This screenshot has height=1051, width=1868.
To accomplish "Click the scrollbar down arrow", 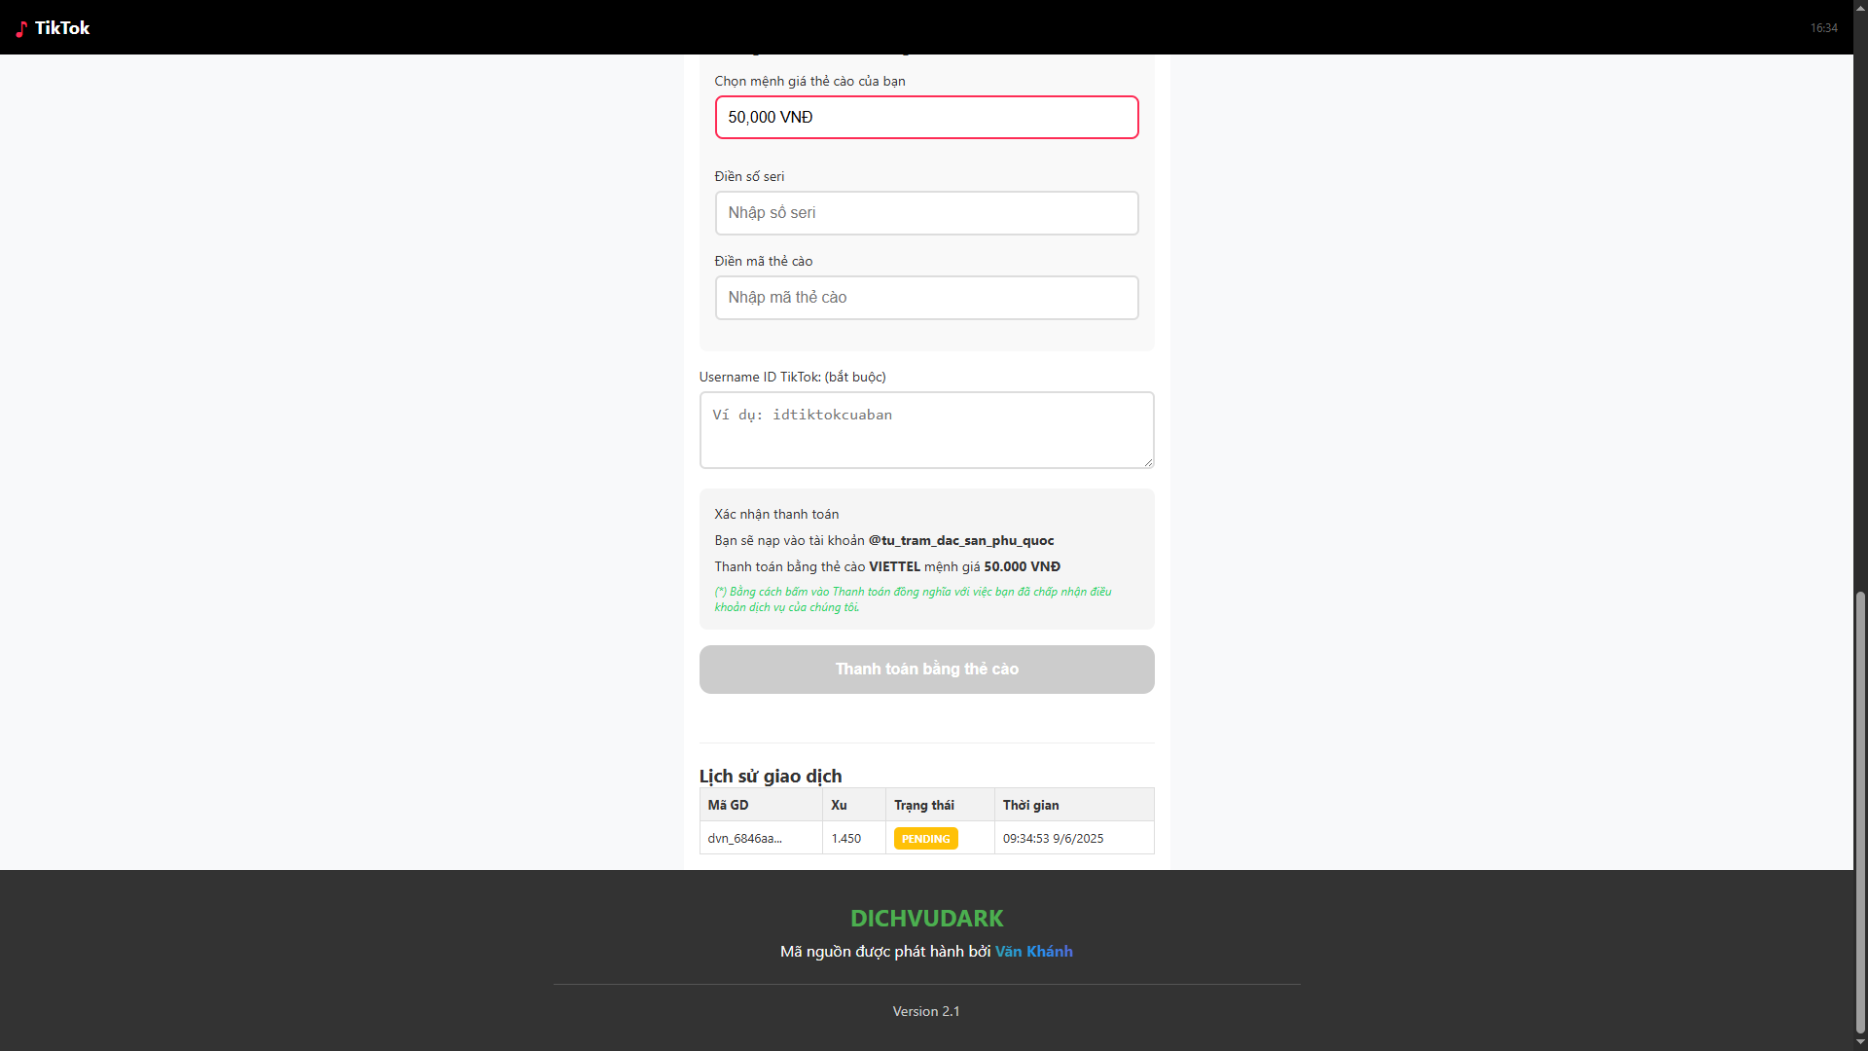I will (1860, 1043).
